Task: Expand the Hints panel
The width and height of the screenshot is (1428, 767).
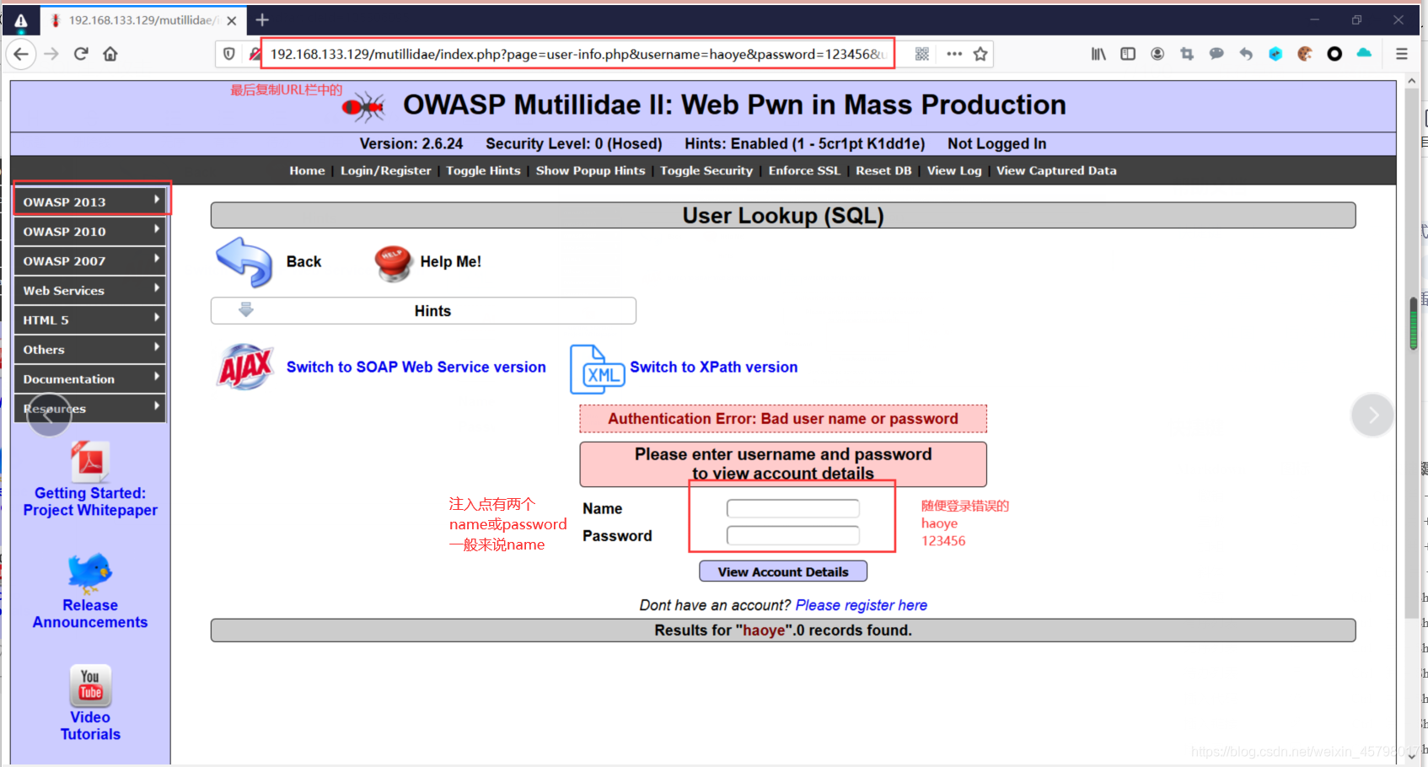Action: click(x=423, y=311)
